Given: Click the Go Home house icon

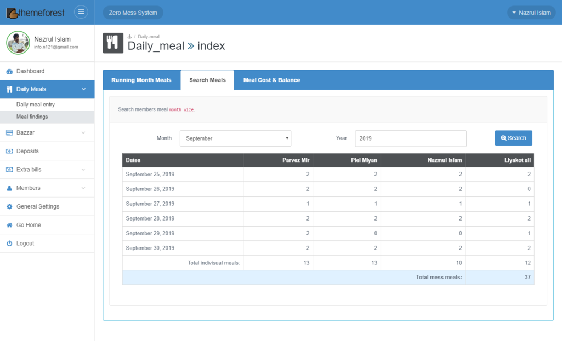Looking at the screenshot, I should (x=9, y=226).
